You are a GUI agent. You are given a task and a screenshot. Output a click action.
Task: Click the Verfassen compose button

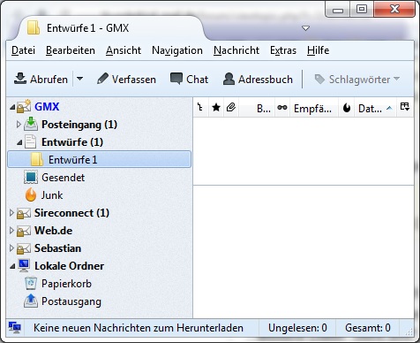[x=126, y=80]
